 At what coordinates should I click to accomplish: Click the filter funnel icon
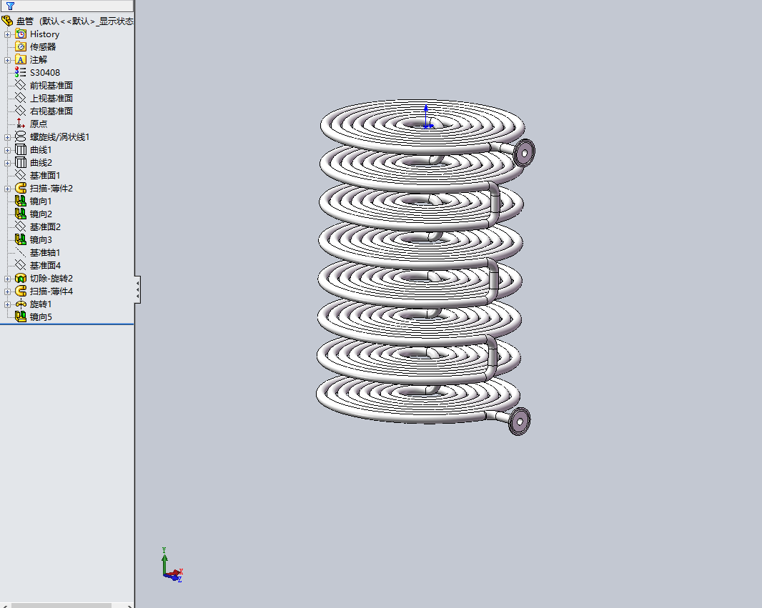10,6
